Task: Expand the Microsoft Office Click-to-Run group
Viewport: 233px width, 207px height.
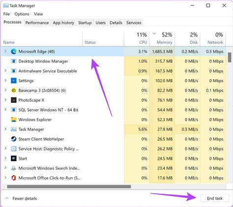Action: coord(5,177)
